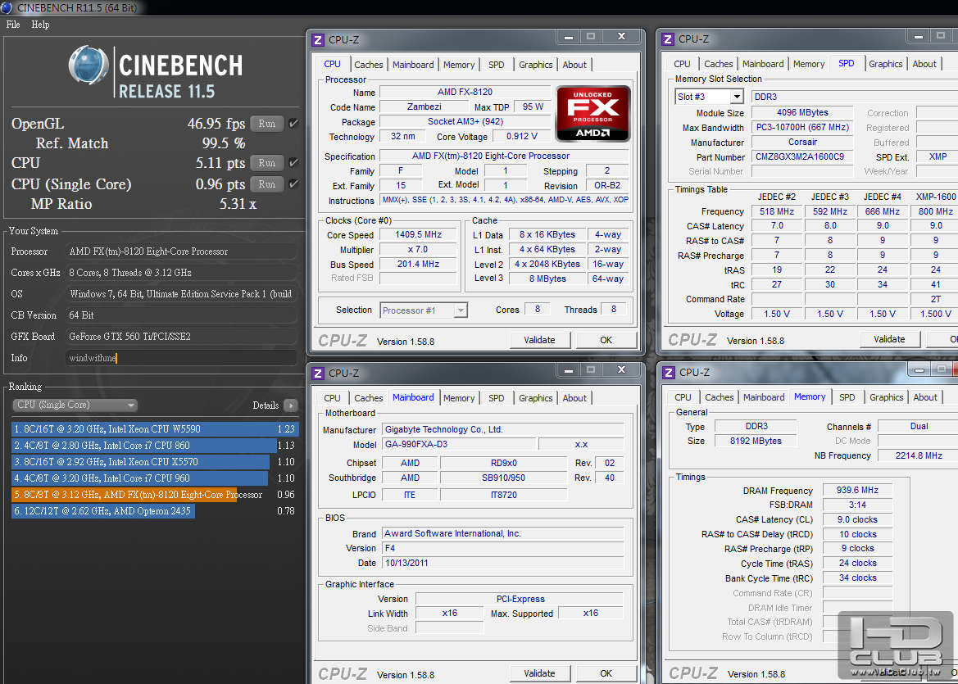This screenshot has width=958, height=684.
Task: Close the CPU-Z CPU window
Action: 621,37
